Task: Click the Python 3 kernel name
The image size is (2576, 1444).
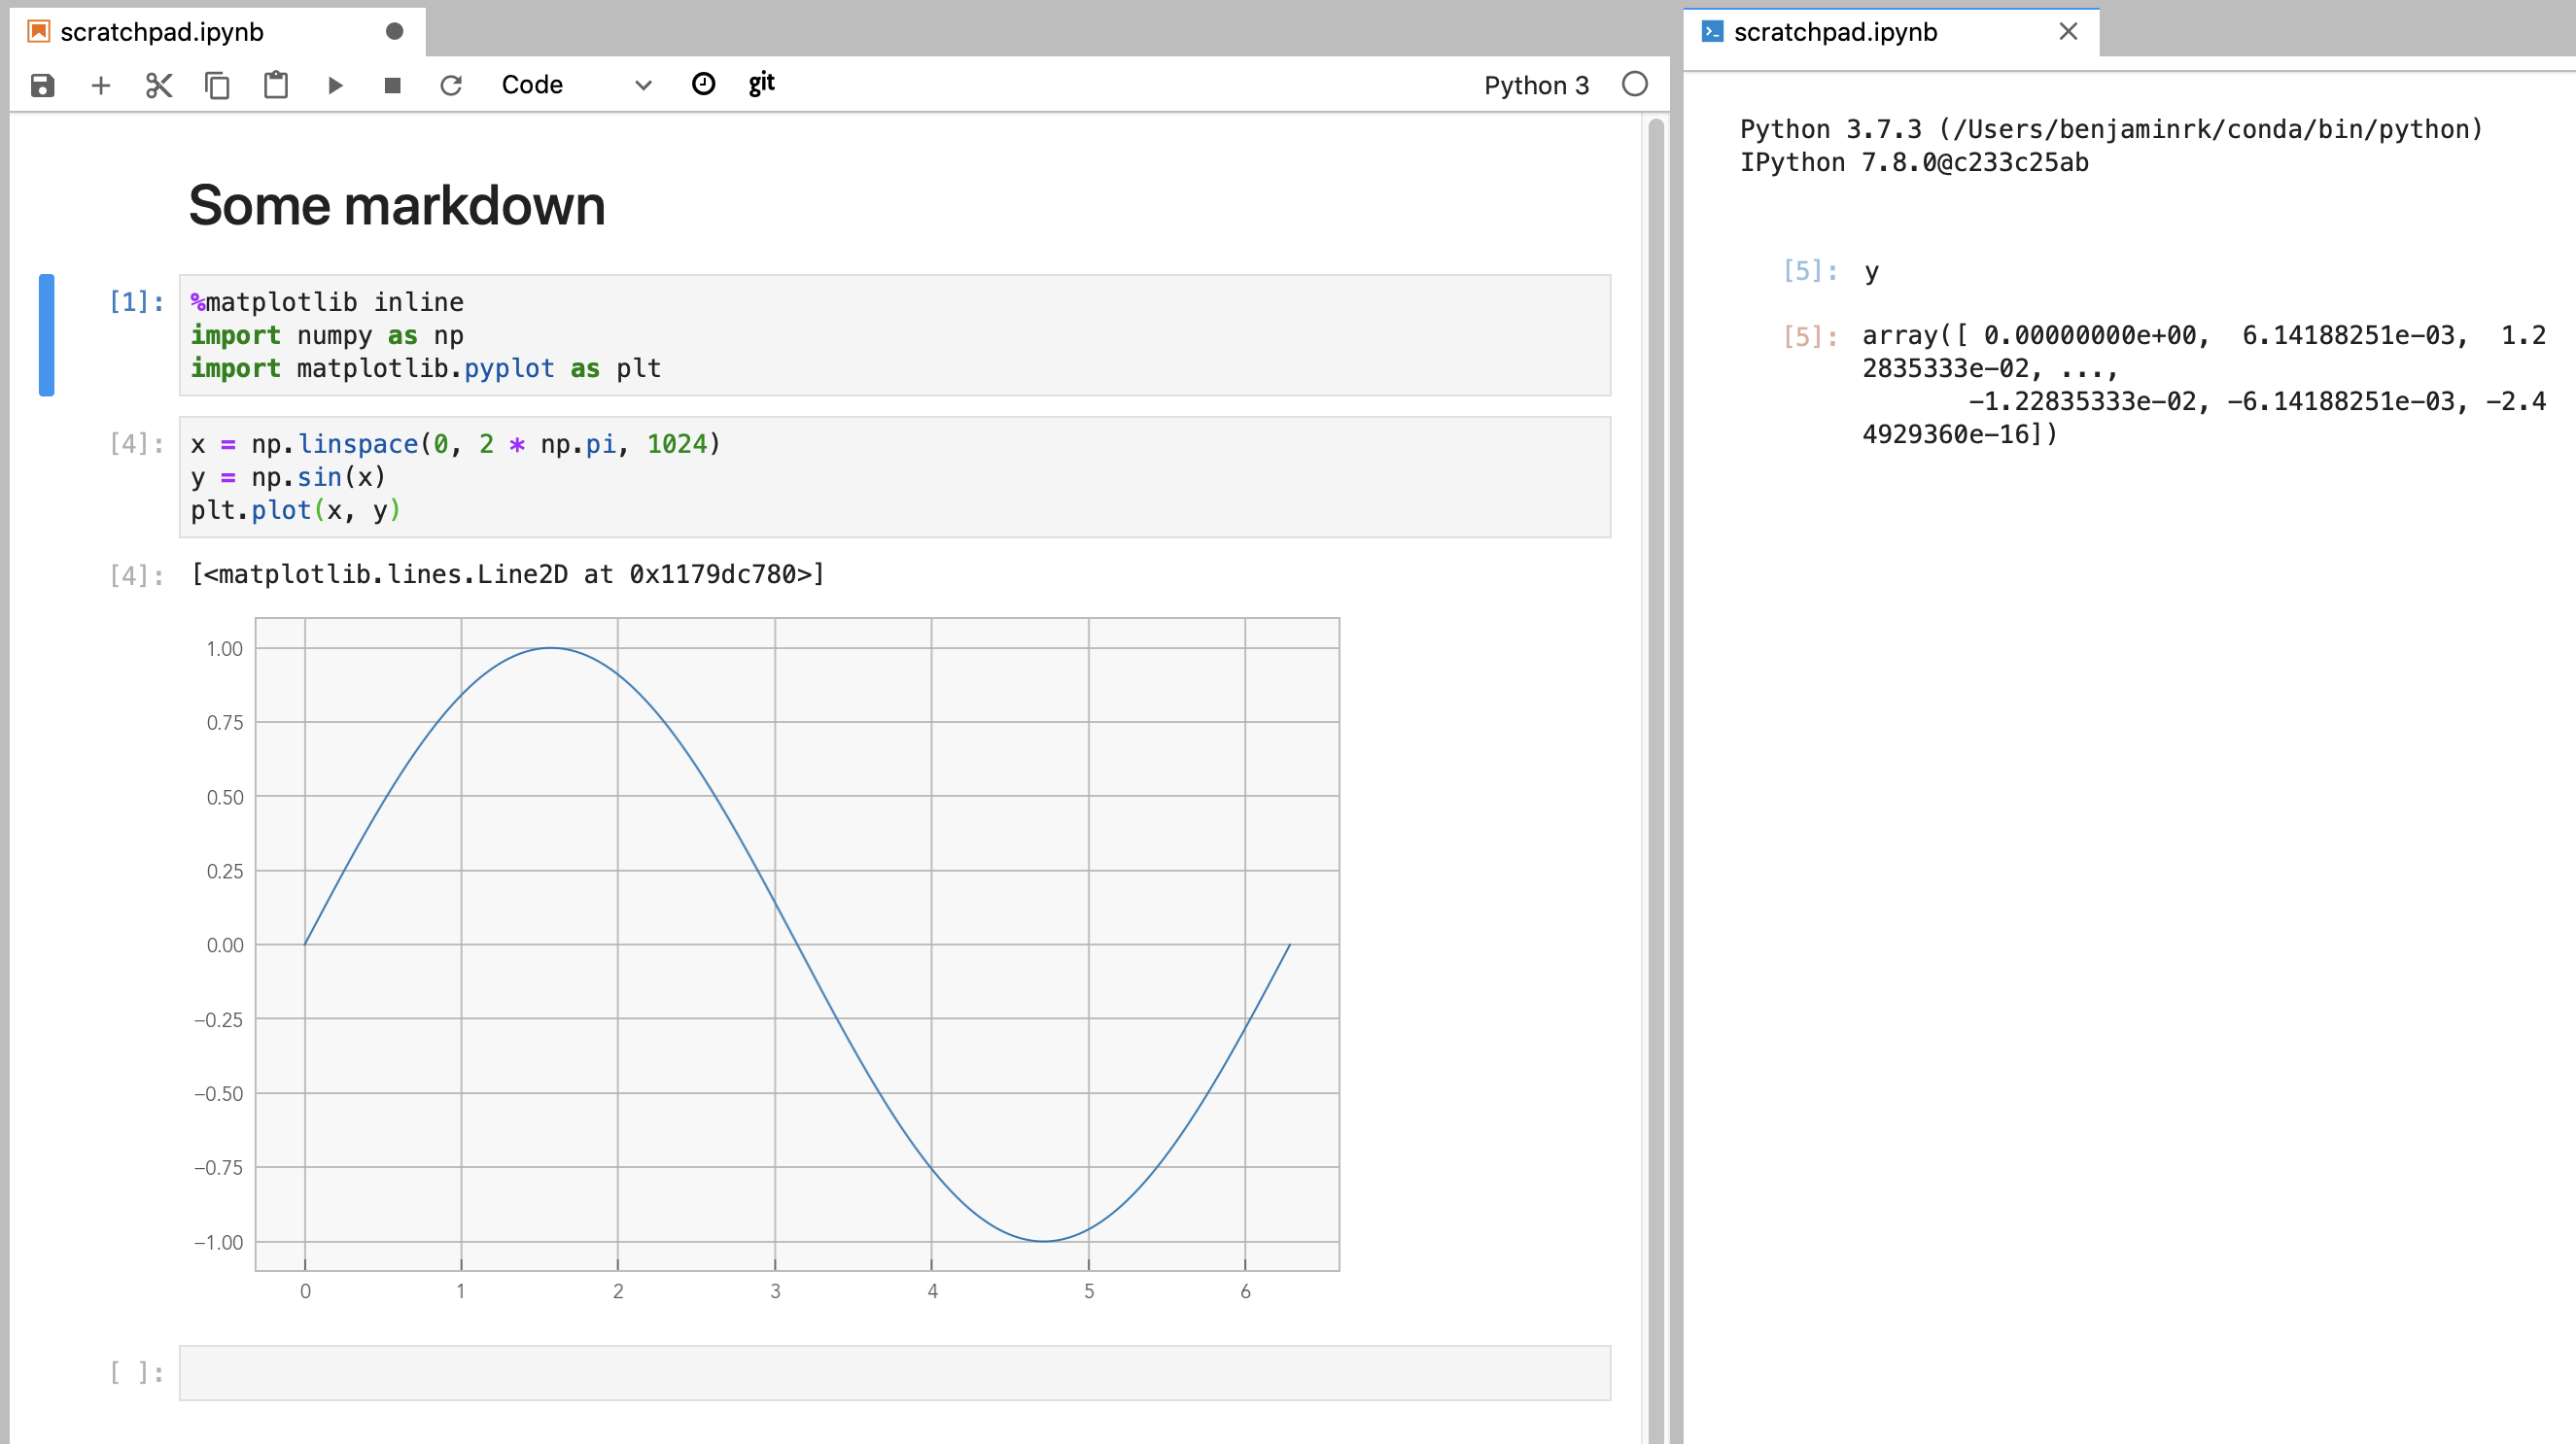Action: [1535, 85]
